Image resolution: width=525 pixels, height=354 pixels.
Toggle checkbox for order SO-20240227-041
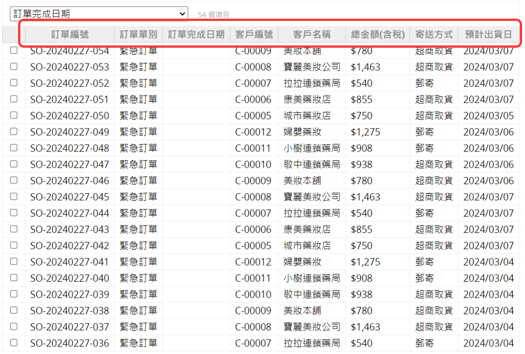coord(14,261)
